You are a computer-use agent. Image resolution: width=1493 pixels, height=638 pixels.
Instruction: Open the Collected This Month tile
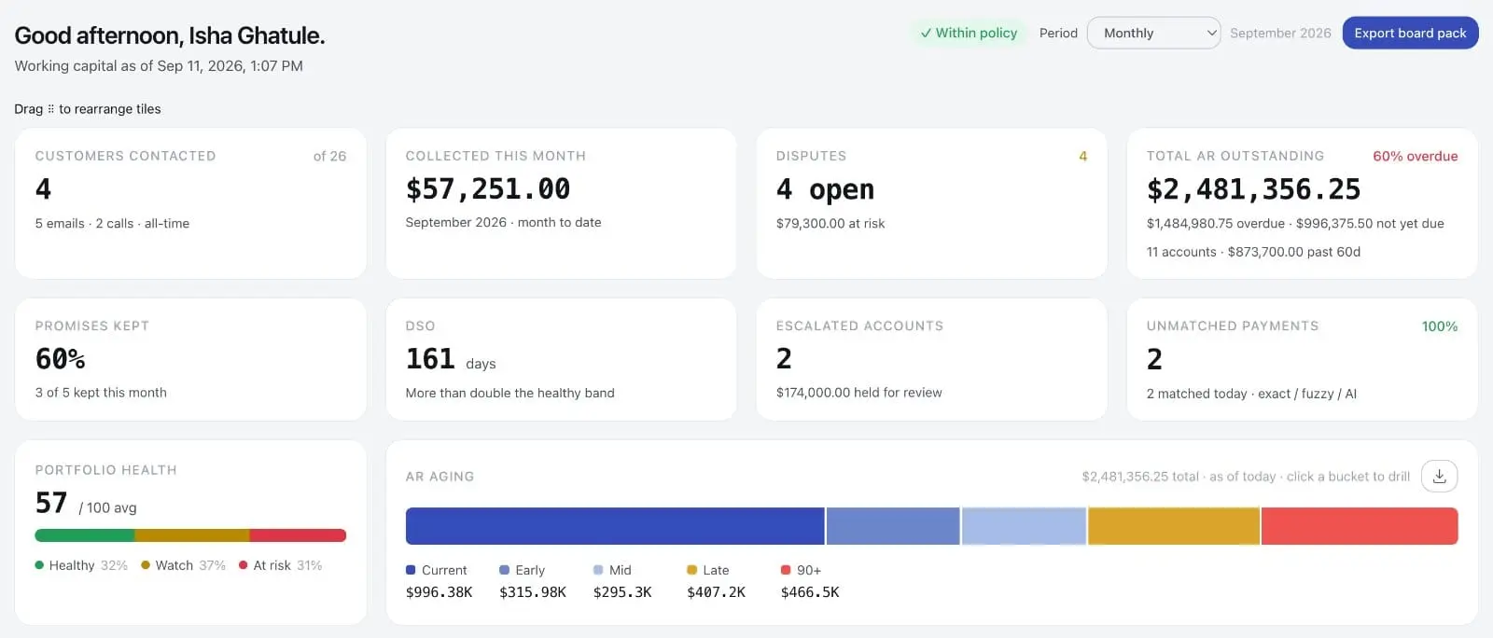coord(561,203)
